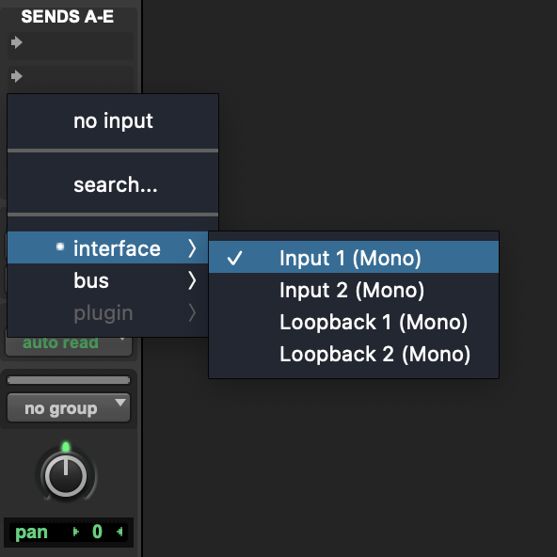The image size is (557, 557).
Task: Expand the bus submenu chevron
Action: (192, 280)
